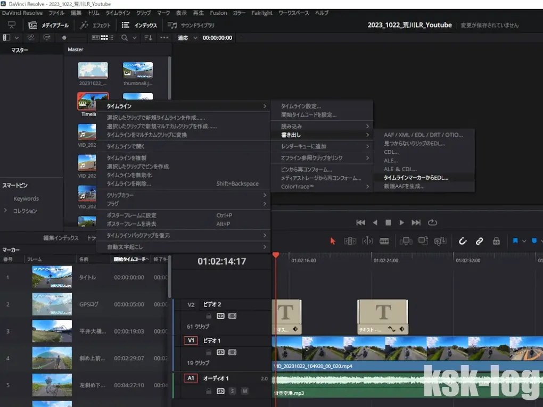Click the insert clip toolbar icon
Screen dimensions: 543x407
coord(406,241)
